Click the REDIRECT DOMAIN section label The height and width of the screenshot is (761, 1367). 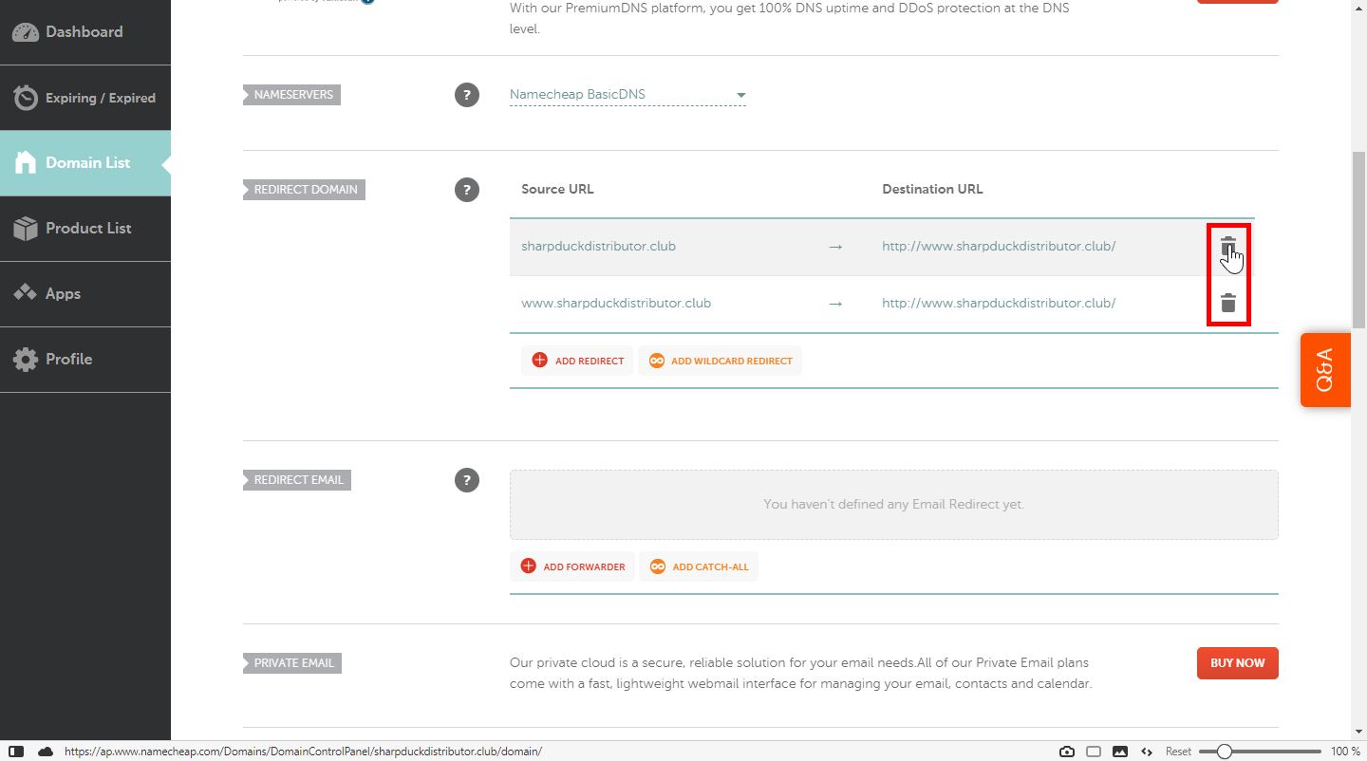[x=304, y=190]
